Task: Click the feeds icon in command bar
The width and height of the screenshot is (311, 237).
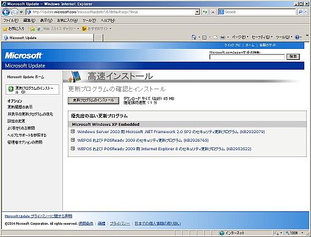Action: pyautogui.click(x=205, y=37)
